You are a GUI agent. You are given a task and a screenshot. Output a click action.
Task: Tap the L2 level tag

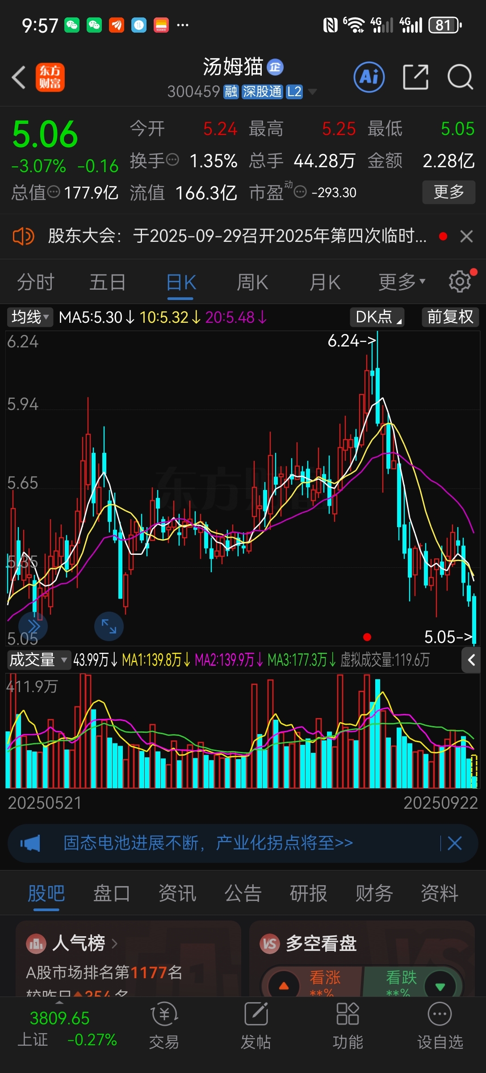click(x=294, y=92)
